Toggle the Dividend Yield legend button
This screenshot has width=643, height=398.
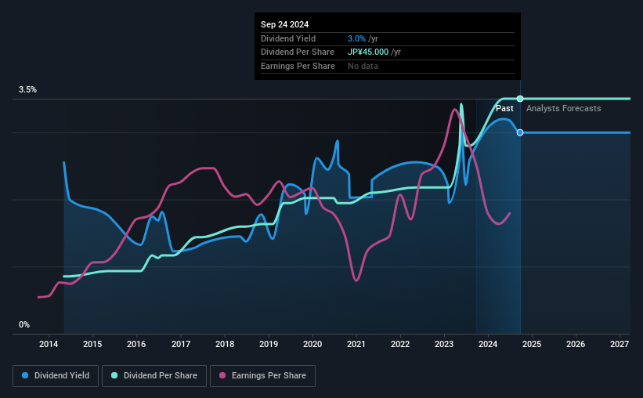56,375
